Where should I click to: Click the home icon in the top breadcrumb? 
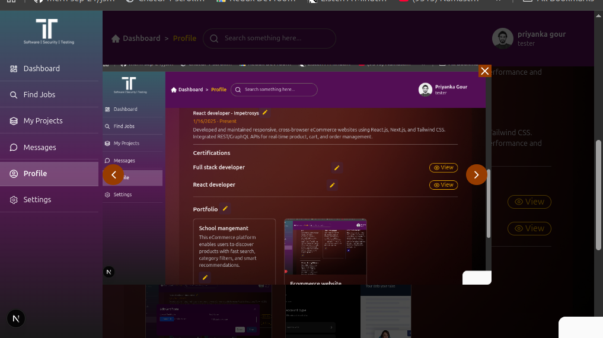(116, 39)
